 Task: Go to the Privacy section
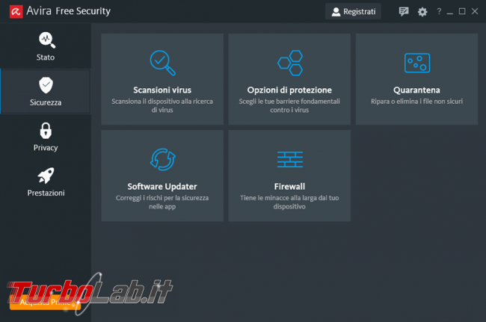click(46, 137)
